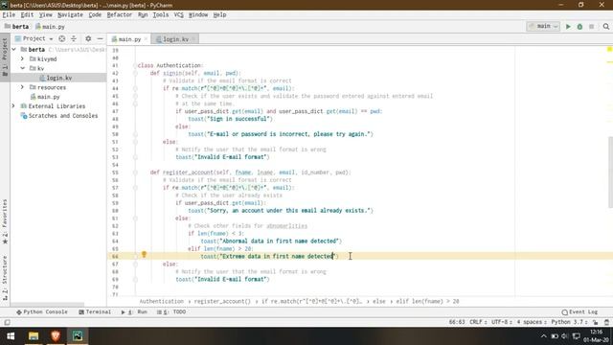Image resolution: width=613 pixels, height=345 pixels.
Task: Click the Stop process square icon
Action: click(592, 27)
